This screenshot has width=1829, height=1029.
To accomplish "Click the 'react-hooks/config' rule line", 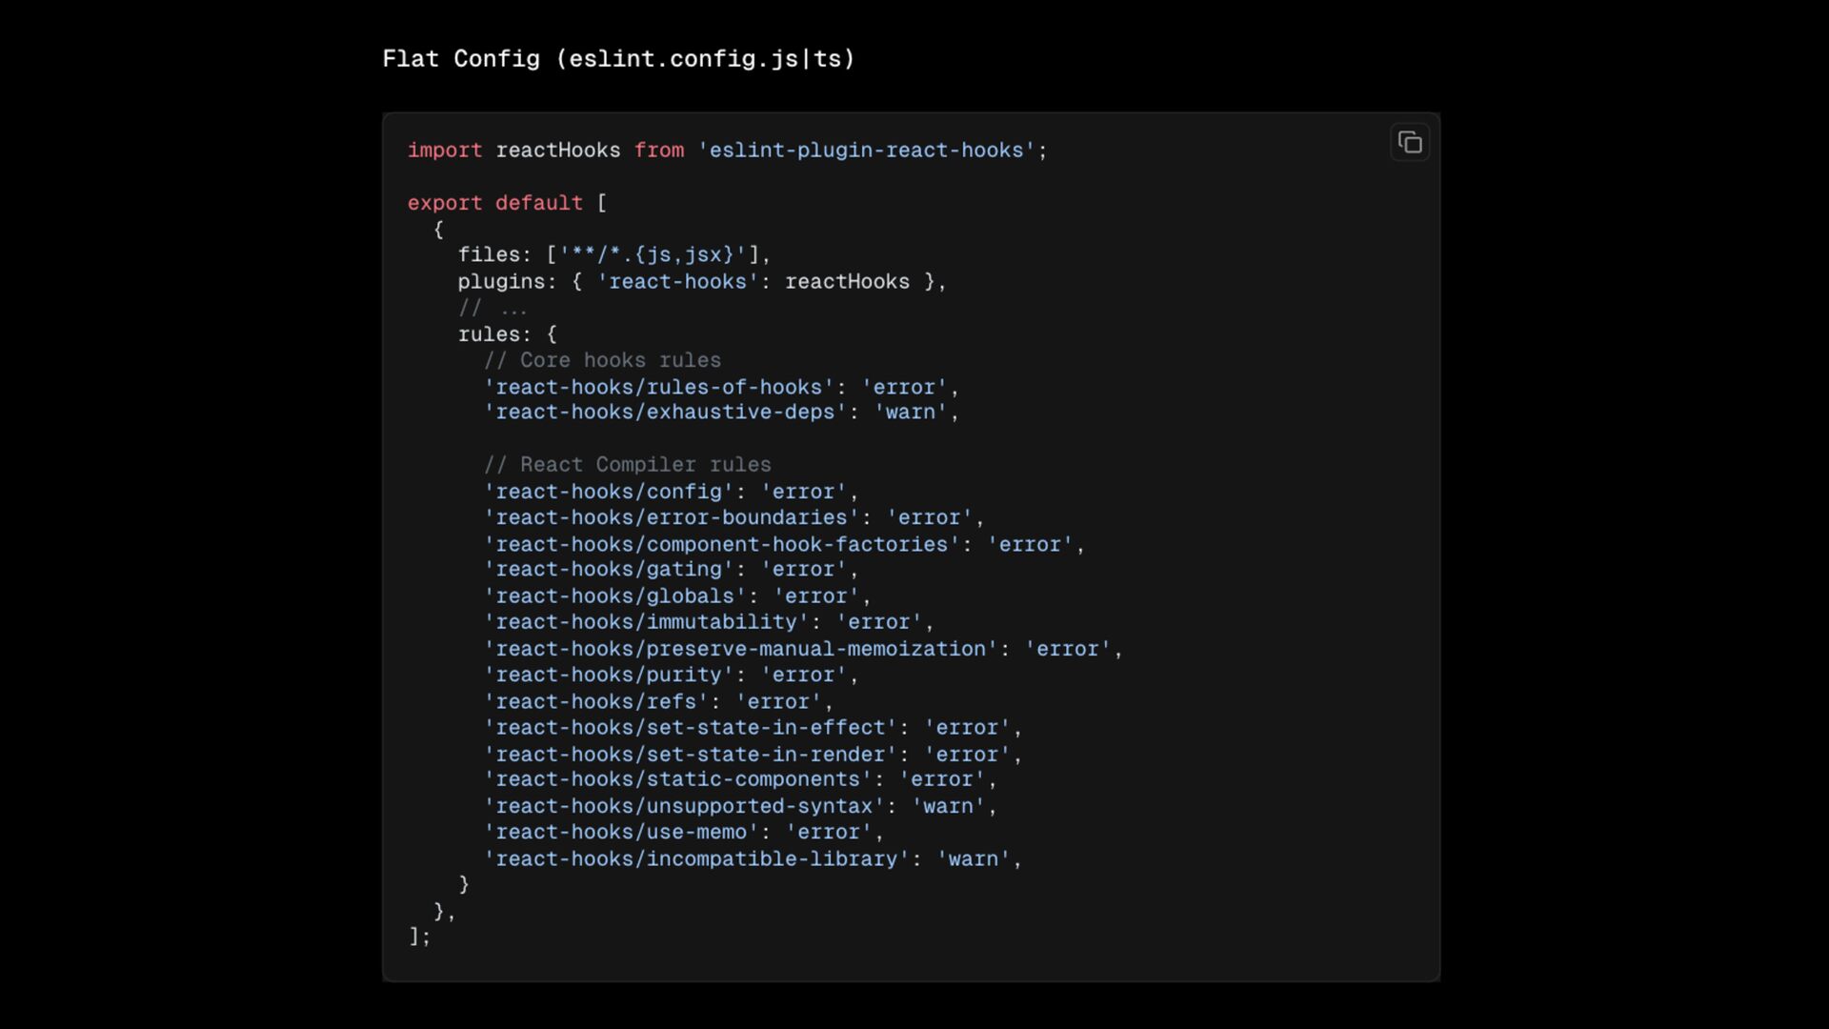I will pyautogui.click(x=671, y=492).
